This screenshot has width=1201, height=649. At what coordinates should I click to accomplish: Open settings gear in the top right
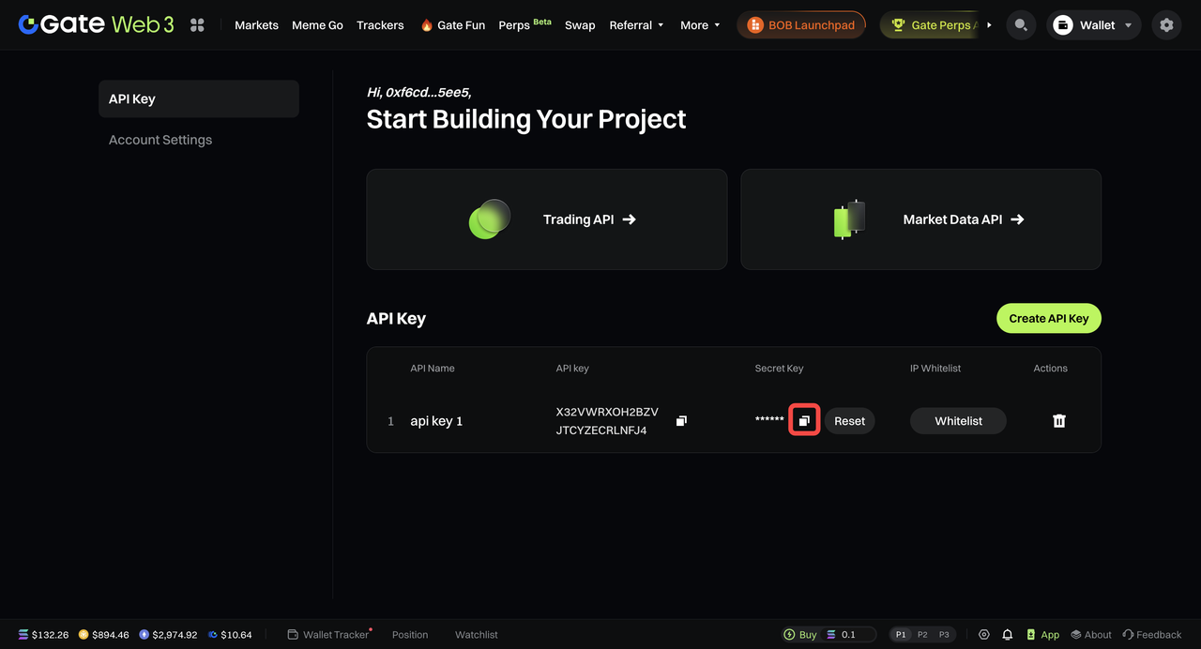click(1166, 25)
